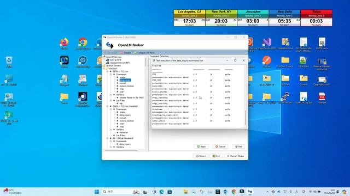Click the tree panel horizontal scrollbar

point(121,150)
